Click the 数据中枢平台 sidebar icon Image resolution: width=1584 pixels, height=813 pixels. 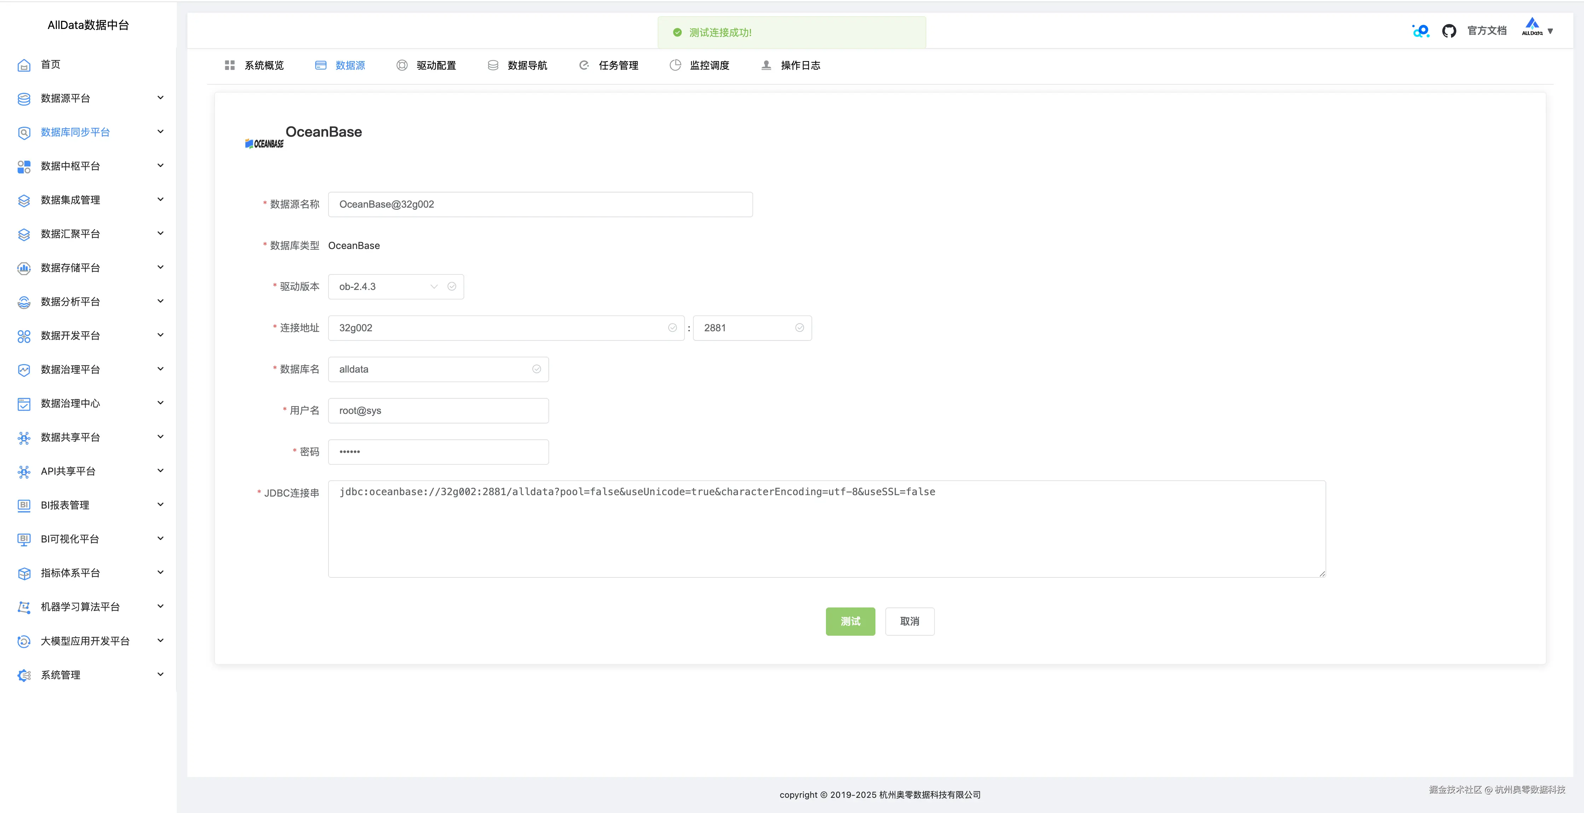[x=24, y=166]
